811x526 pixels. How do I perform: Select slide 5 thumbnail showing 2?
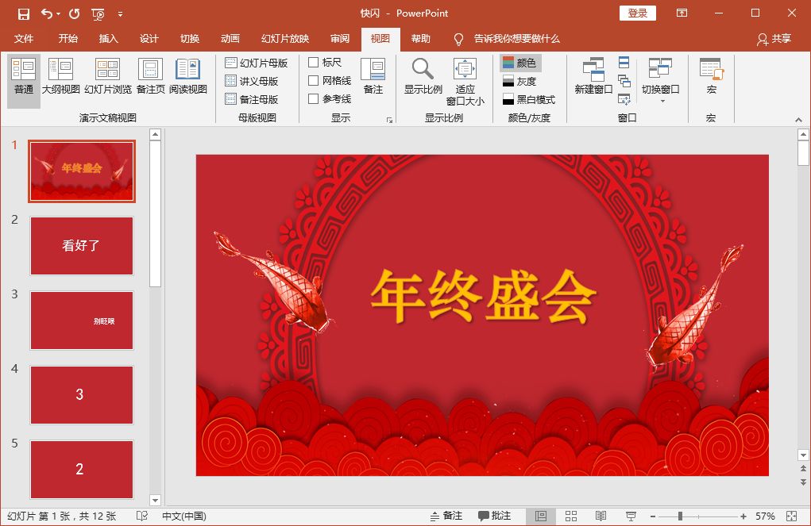point(82,469)
